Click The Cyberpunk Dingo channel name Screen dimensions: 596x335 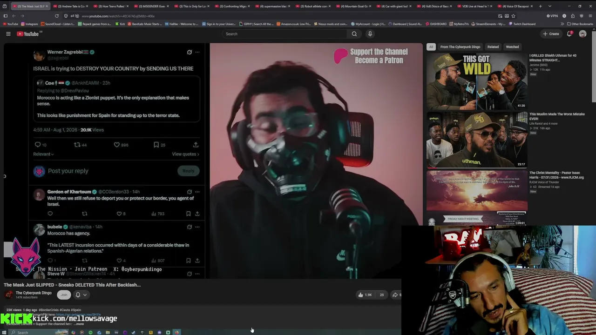pos(34,293)
